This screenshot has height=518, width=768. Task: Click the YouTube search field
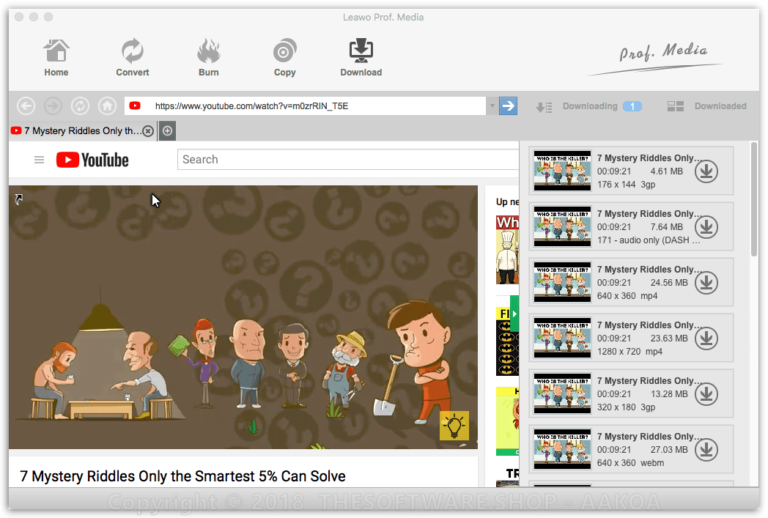pyautogui.click(x=344, y=160)
